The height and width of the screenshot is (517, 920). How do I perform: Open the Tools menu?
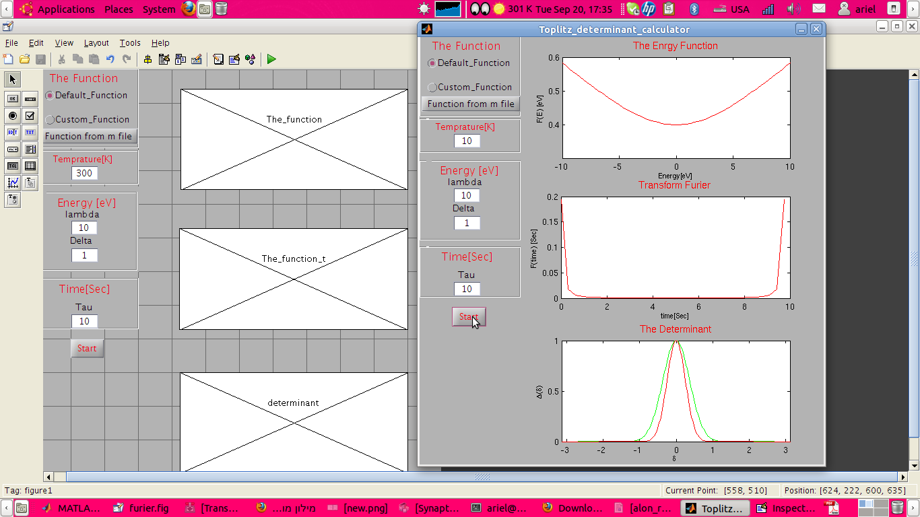click(130, 42)
